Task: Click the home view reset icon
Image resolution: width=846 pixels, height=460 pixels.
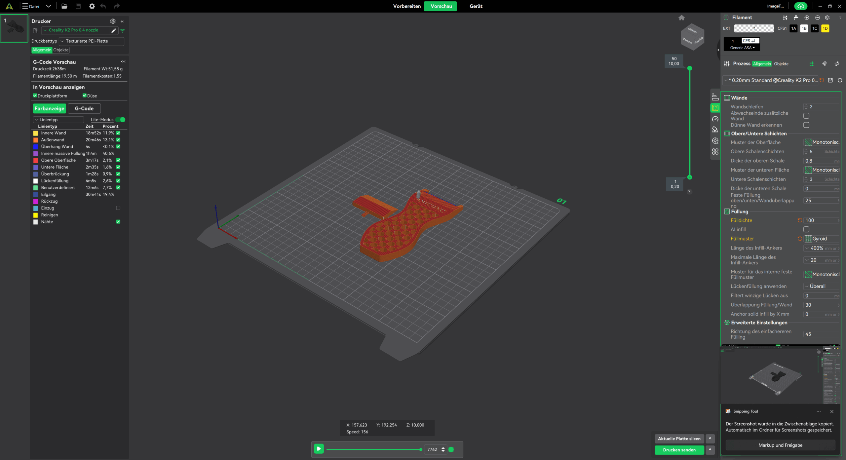Action: [x=681, y=18]
